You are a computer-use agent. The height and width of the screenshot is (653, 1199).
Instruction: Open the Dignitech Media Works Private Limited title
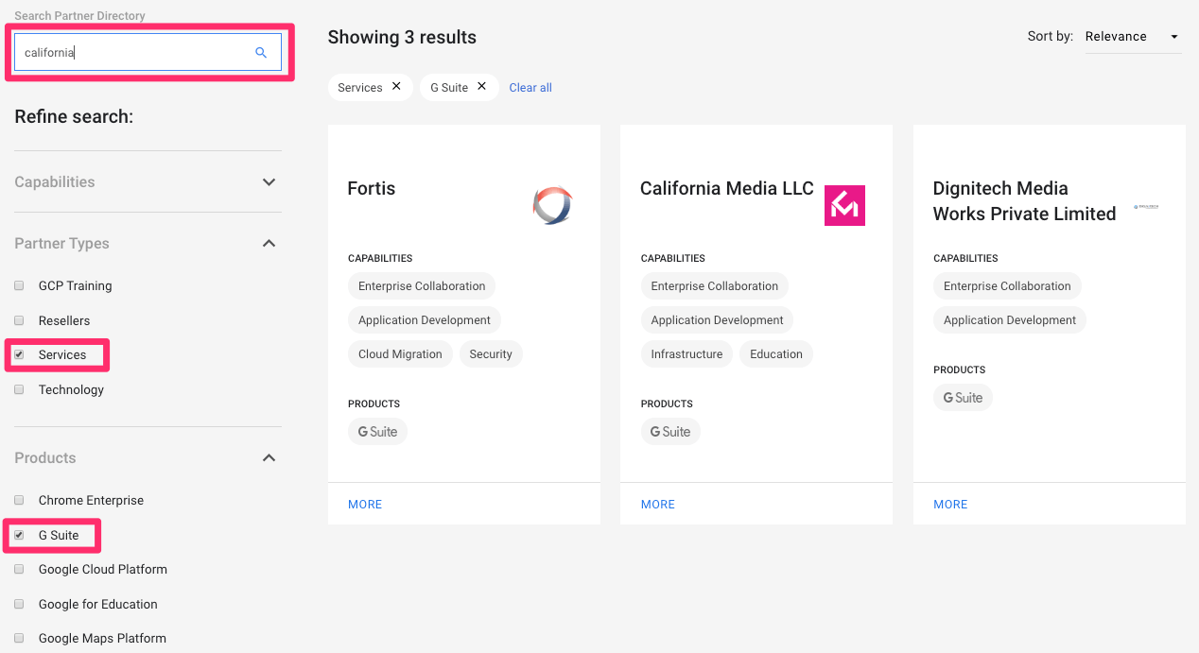point(1025,201)
